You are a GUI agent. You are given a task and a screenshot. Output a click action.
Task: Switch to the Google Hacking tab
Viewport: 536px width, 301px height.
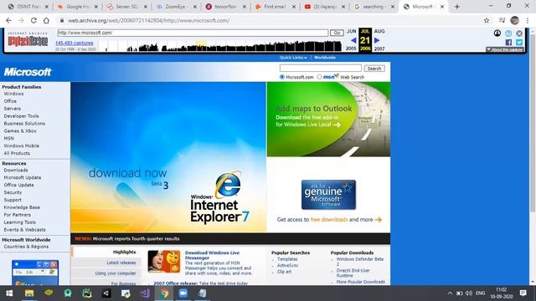[78, 7]
